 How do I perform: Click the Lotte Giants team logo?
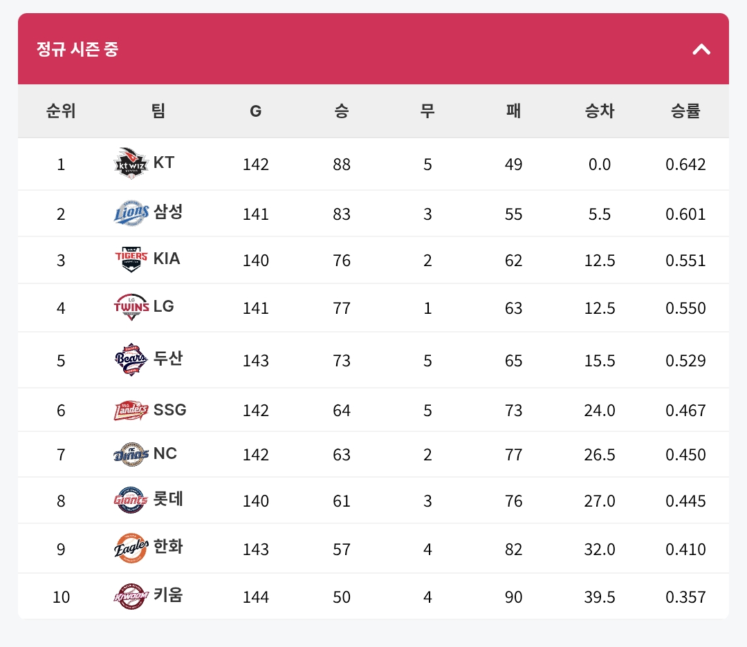[x=131, y=500]
